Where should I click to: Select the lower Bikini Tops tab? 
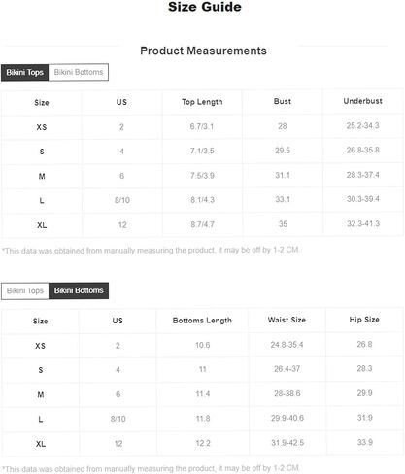pos(25,290)
